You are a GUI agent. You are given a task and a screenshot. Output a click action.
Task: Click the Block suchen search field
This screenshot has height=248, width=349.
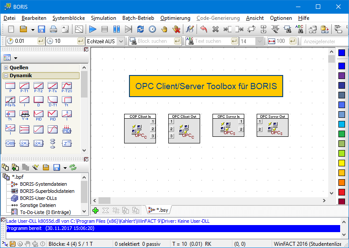click(x=155, y=41)
